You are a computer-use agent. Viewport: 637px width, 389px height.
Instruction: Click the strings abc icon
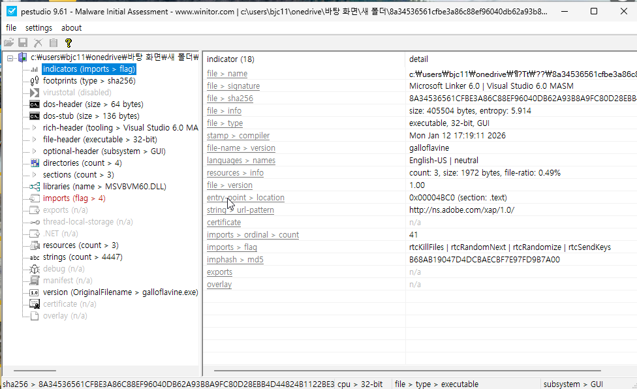35,257
